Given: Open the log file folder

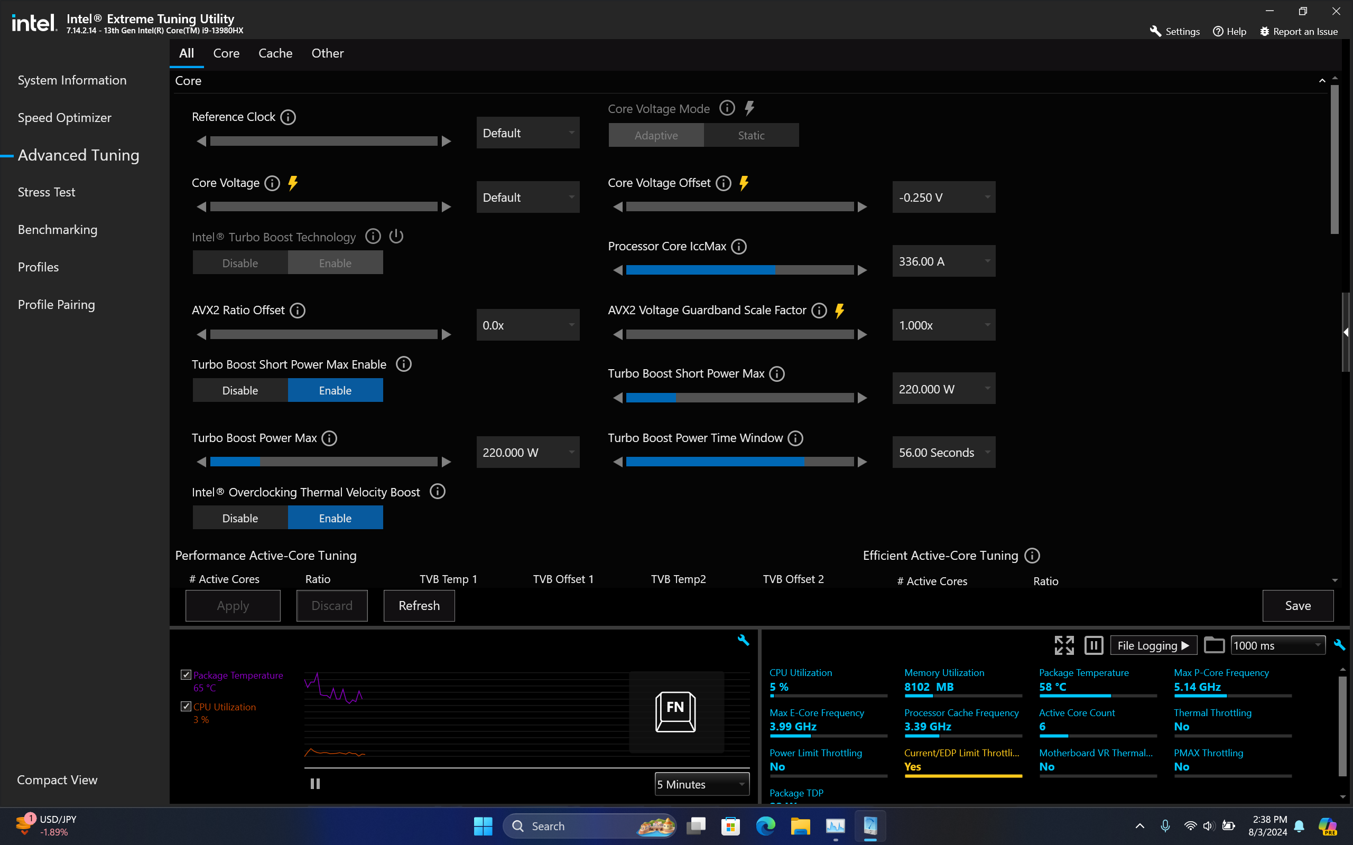Looking at the screenshot, I should pyautogui.click(x=1214, y=645).
